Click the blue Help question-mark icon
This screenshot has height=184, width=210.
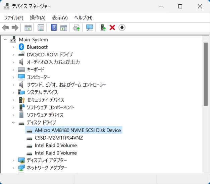54,28
